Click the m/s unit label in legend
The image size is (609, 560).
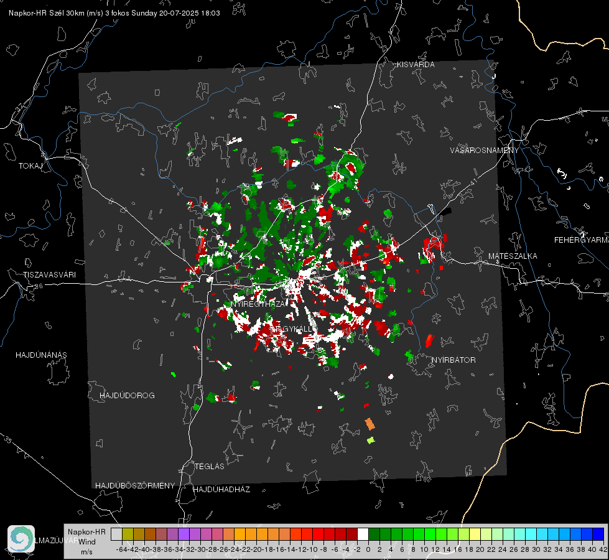tap(87, 552)
